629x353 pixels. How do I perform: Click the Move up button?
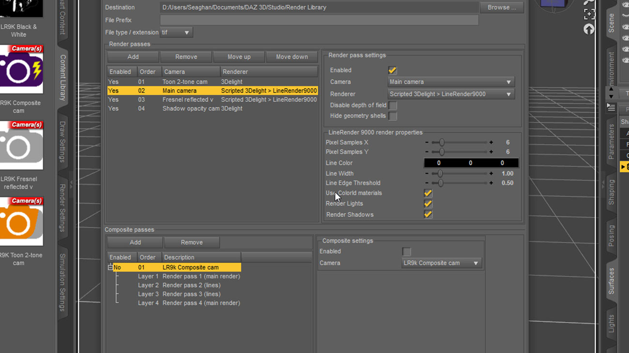click(x=239, y=57)
